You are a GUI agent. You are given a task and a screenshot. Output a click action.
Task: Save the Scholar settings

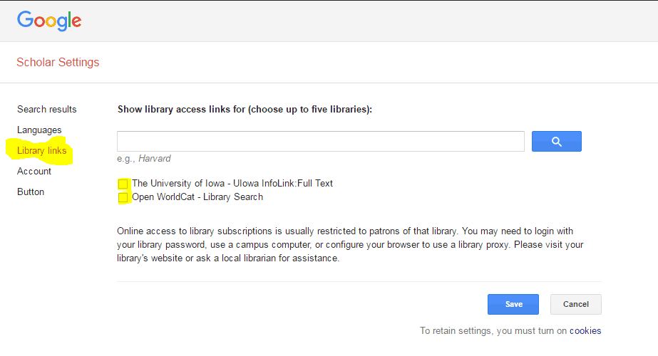[513, 304]
